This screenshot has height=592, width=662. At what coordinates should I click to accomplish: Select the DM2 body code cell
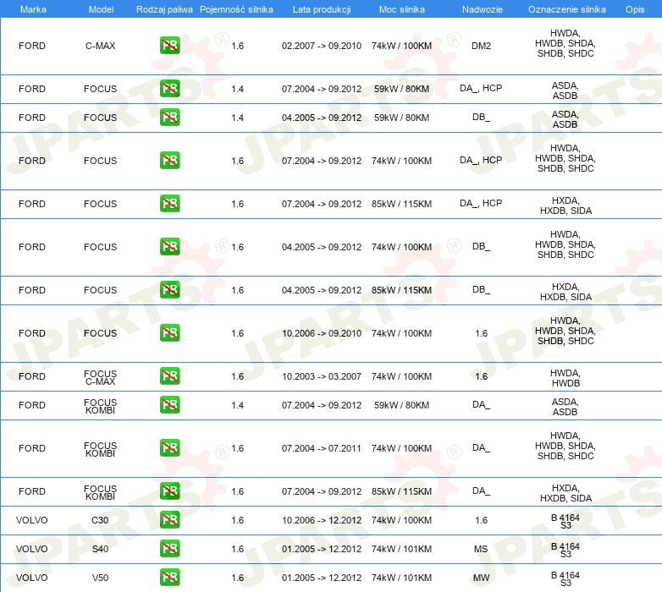[x=482, y=46]
